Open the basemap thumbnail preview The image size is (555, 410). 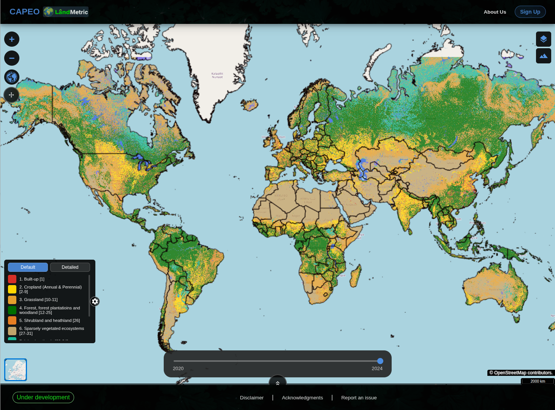tap(16, 370)
